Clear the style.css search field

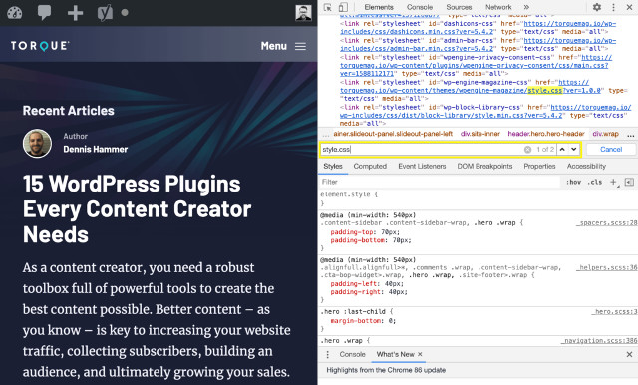(527, 150)
